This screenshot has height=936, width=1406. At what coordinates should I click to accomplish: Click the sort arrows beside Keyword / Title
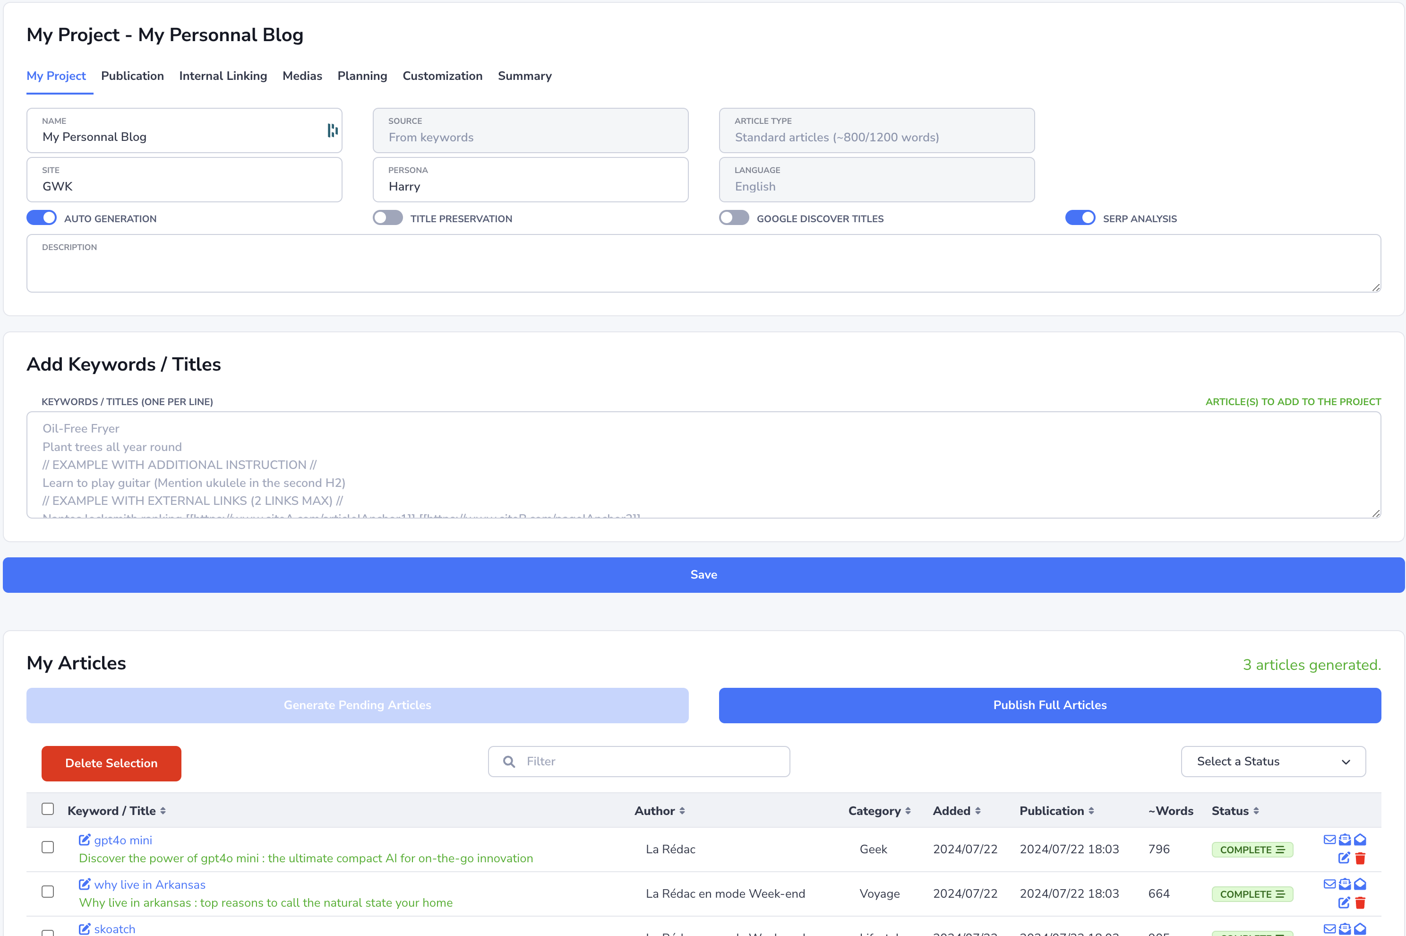coord(163,811)
